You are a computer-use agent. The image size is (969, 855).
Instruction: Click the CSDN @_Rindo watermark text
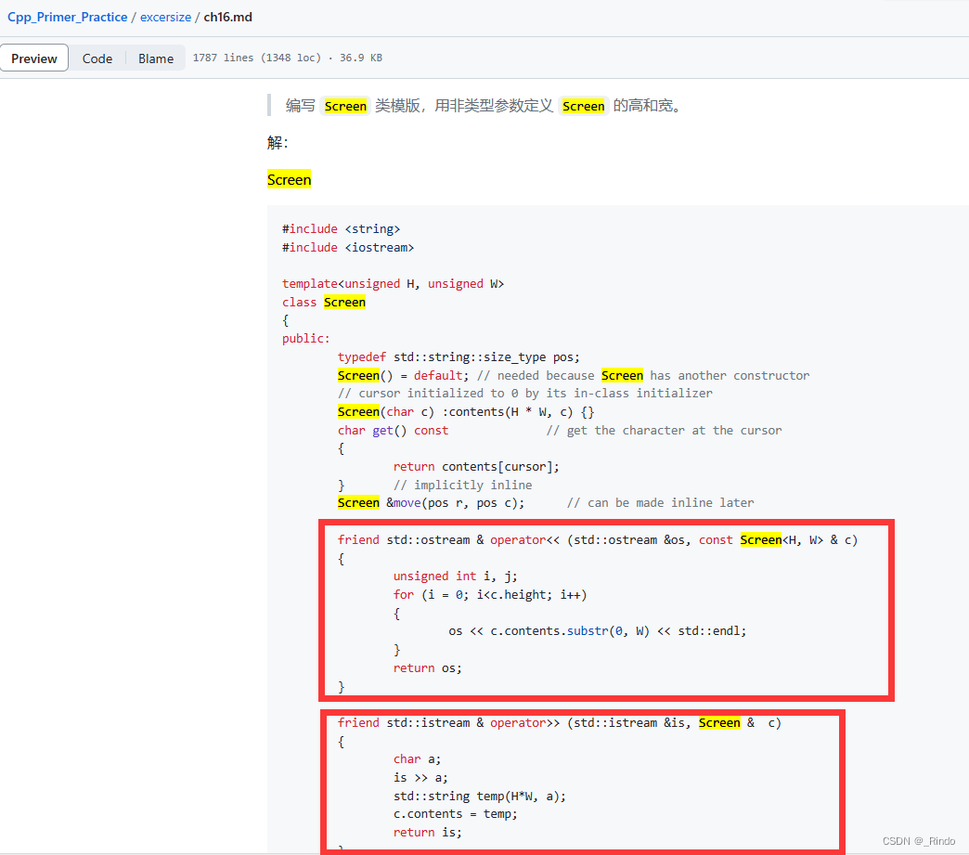918,840
